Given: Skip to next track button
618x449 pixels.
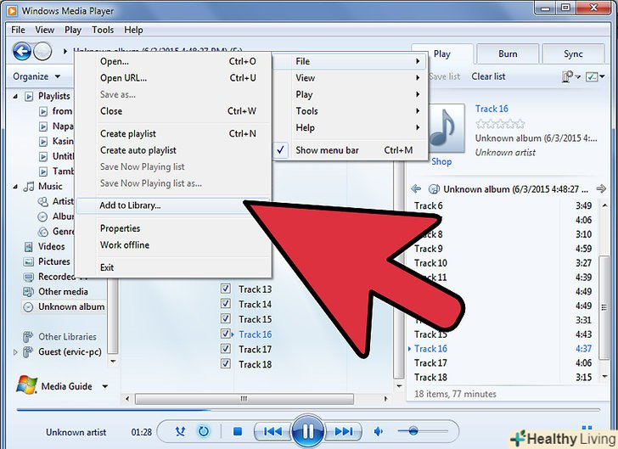Looking at the screenshot, I should click(x=344, y=432).
